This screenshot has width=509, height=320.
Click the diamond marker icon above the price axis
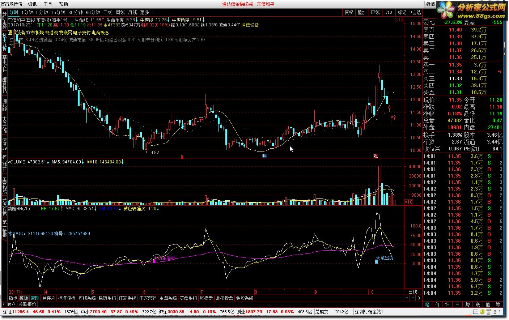[397, 20]
